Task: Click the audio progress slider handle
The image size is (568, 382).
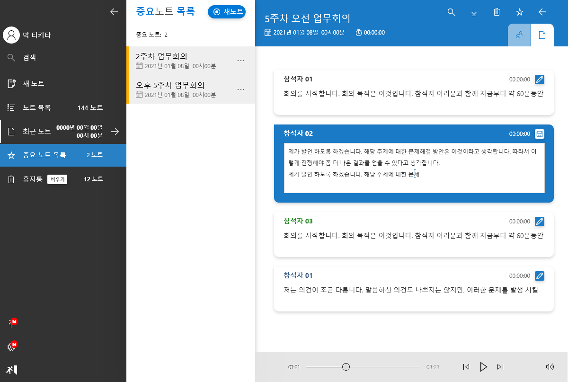Action: click(x=346, y=367)
